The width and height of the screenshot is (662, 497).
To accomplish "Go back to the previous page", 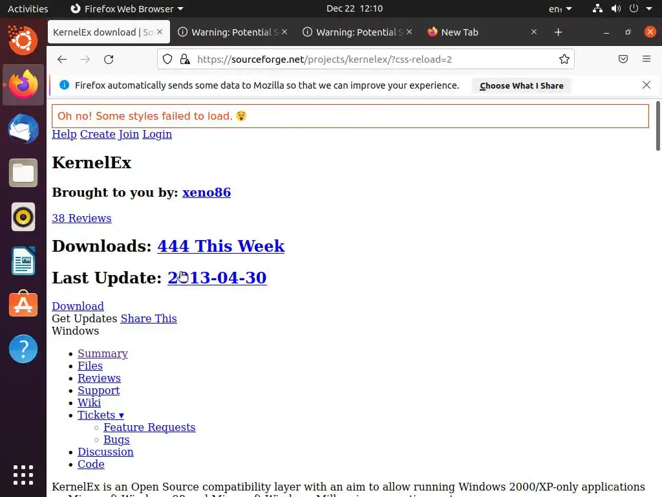I will [62, 59].
